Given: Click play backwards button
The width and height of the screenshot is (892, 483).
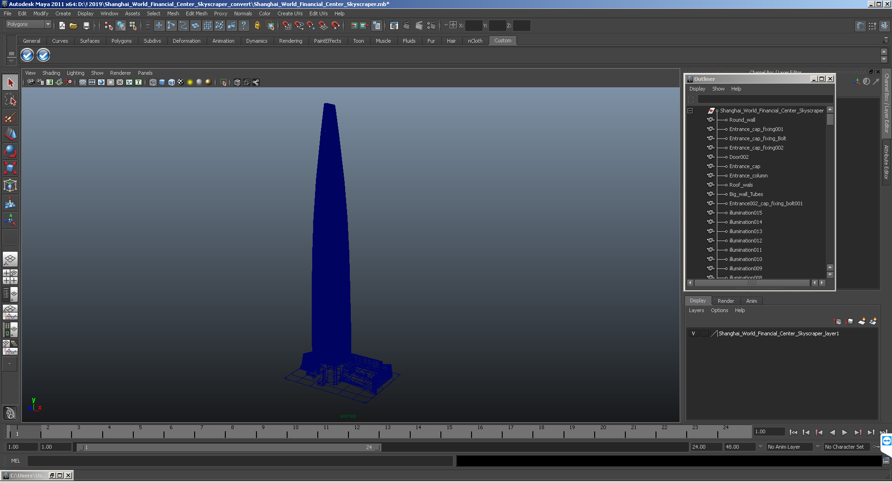Looking at the screenshot, I should [832, 432].
